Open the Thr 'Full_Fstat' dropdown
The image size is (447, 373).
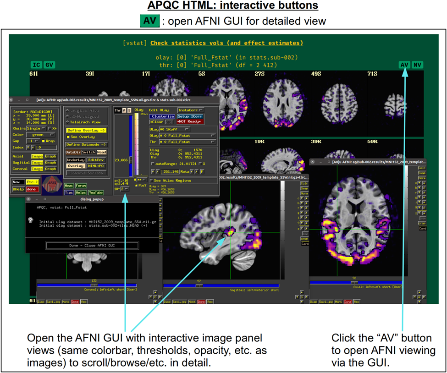(188, 142)
